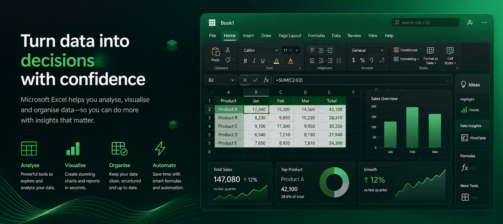Click the Ideas lightbulb icon
Viewport: 503px width, 224px height.
(x=463, y=85)
